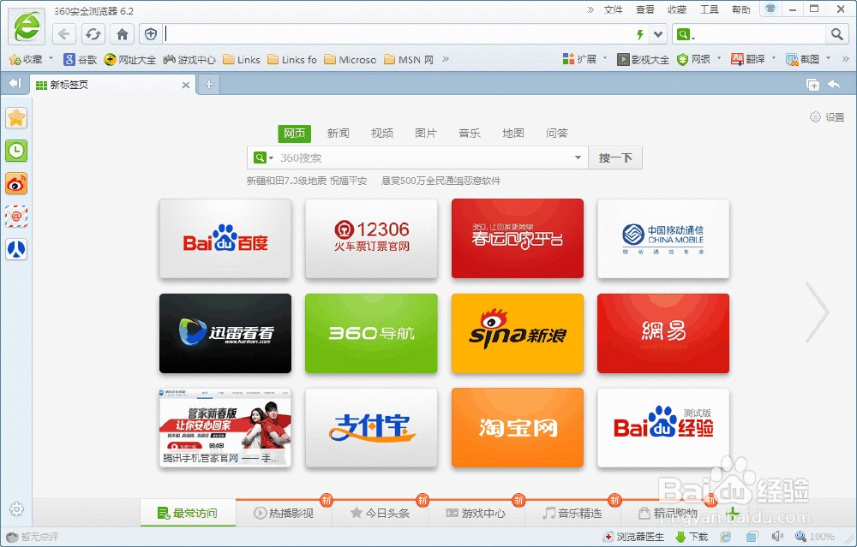The width and height of the screenshot is (857, 547).
Task: Open the Baidu 百度 site tile
Action: 225,239
